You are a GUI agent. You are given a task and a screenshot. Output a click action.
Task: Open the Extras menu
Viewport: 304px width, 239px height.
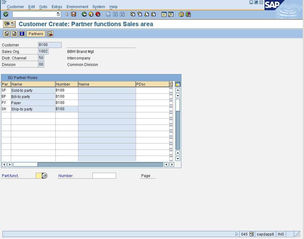[57, 7]
